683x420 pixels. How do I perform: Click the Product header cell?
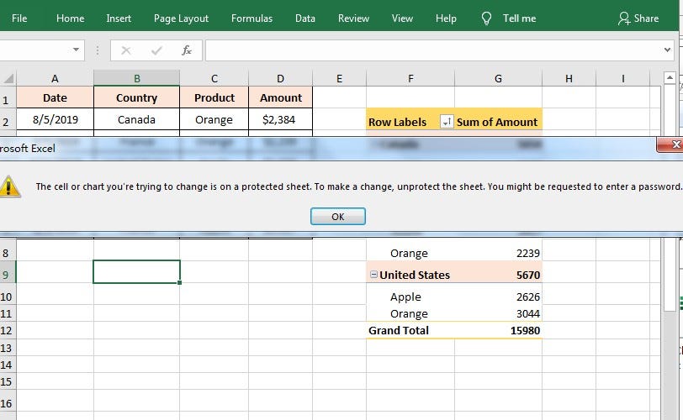click(x=214, y=97)
